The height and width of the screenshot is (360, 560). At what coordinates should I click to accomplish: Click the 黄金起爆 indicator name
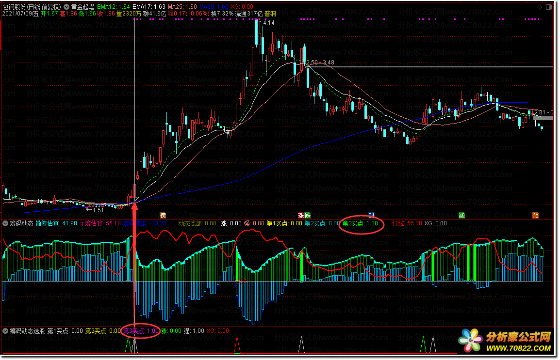coord(83,7)
